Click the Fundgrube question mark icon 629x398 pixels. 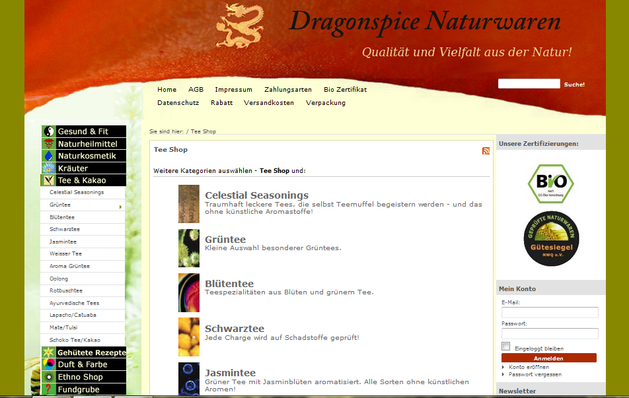coord(48,389)
